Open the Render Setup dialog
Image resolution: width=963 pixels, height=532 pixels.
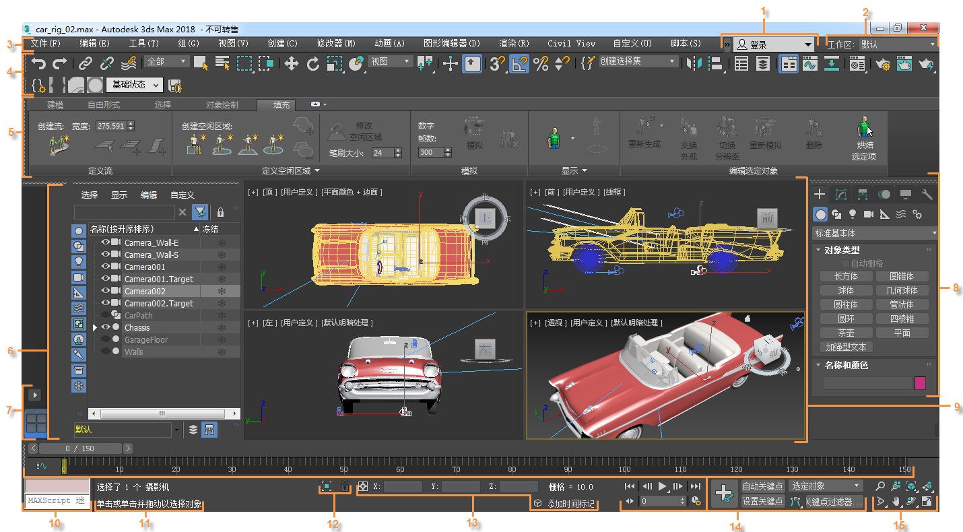pos(882,64)
